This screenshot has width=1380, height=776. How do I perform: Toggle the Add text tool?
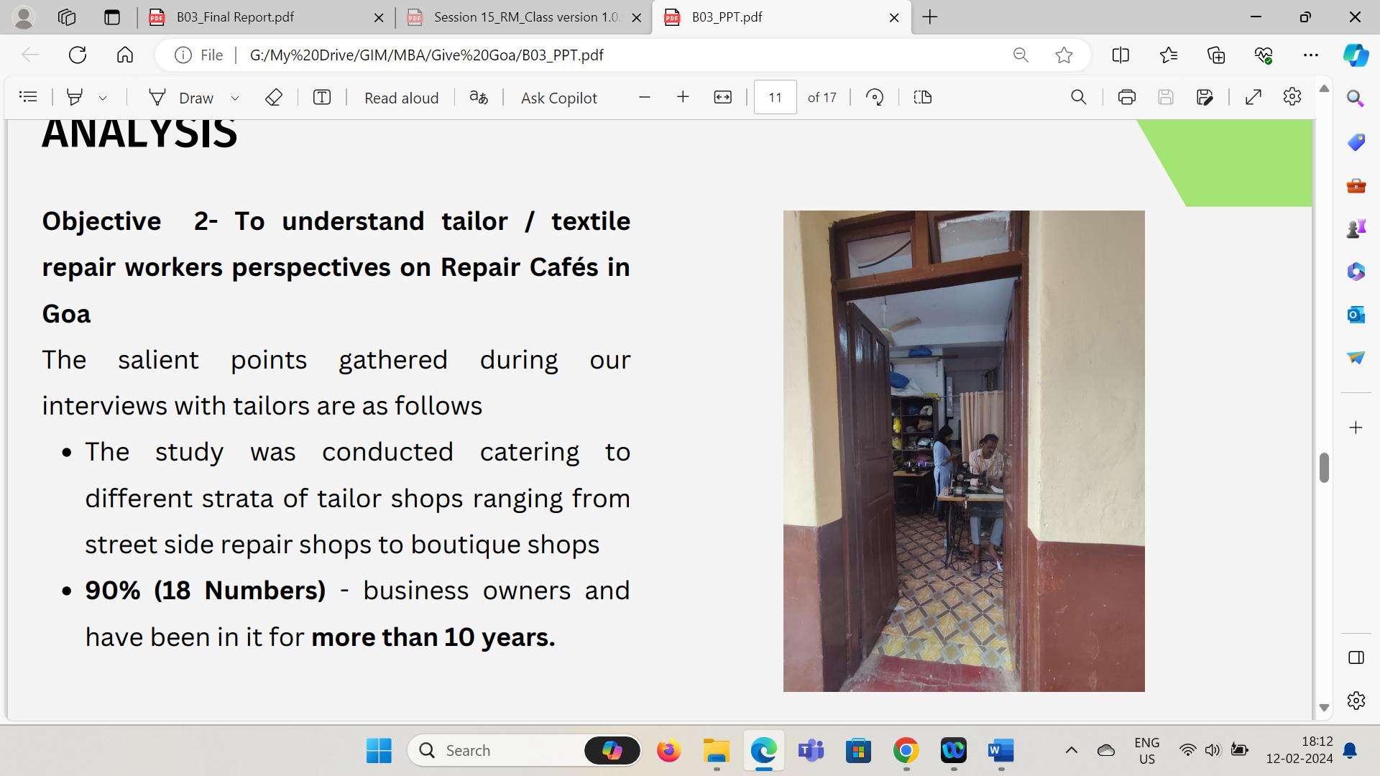coord(322,97)
